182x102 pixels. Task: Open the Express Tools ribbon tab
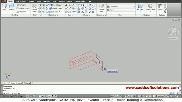pos(80,1)
